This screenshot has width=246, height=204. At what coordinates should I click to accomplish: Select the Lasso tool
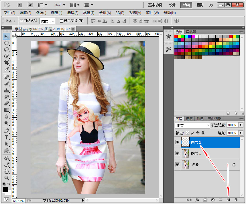[x=7, y=49]
